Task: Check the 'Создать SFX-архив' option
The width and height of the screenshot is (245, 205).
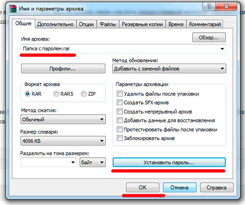Action: [x=120, y=103]
